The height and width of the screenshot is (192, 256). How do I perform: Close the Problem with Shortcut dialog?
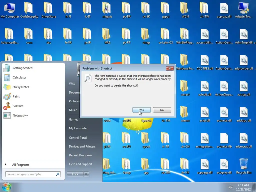(170, 68)
